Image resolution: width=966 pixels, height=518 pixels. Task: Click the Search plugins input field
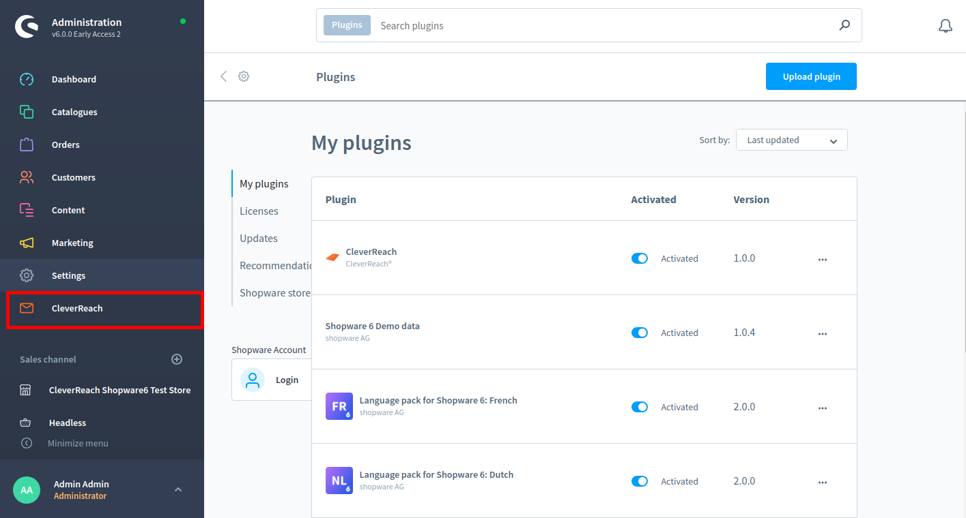click(x=601, y=26)
